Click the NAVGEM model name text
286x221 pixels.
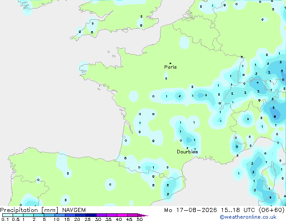pos(74,210)
